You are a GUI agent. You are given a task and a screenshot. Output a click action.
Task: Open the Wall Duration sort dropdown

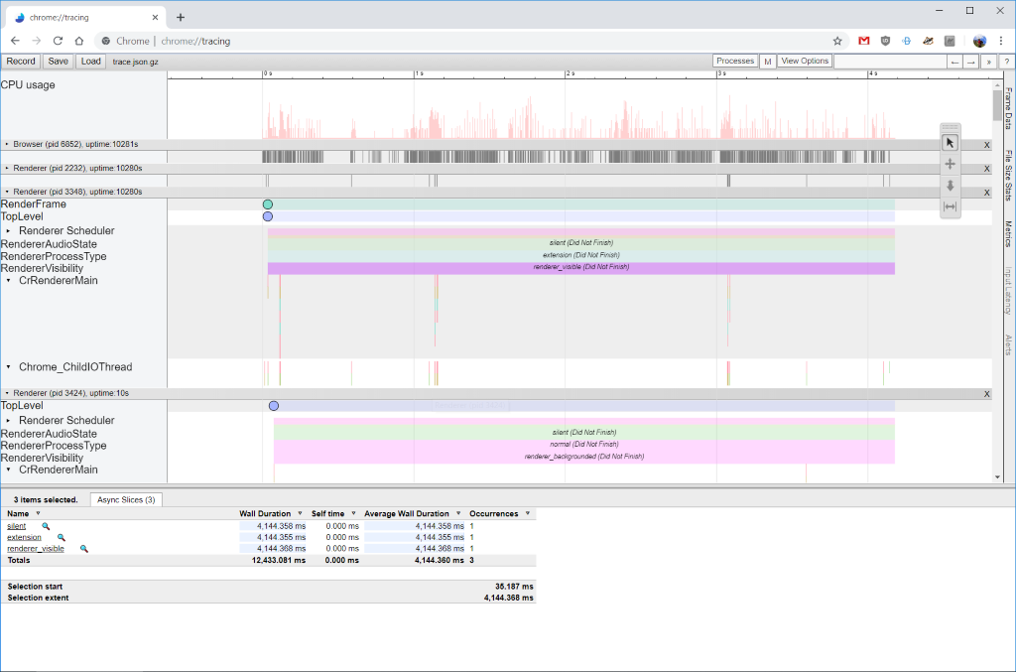tap(300, 513)
